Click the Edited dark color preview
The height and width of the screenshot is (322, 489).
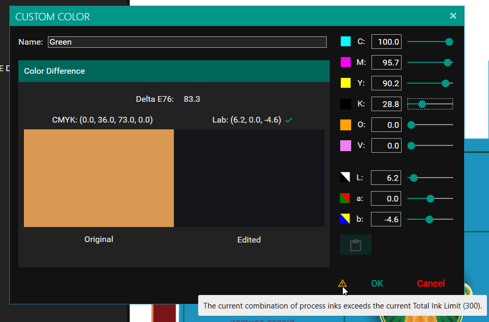tap(249, 178)
